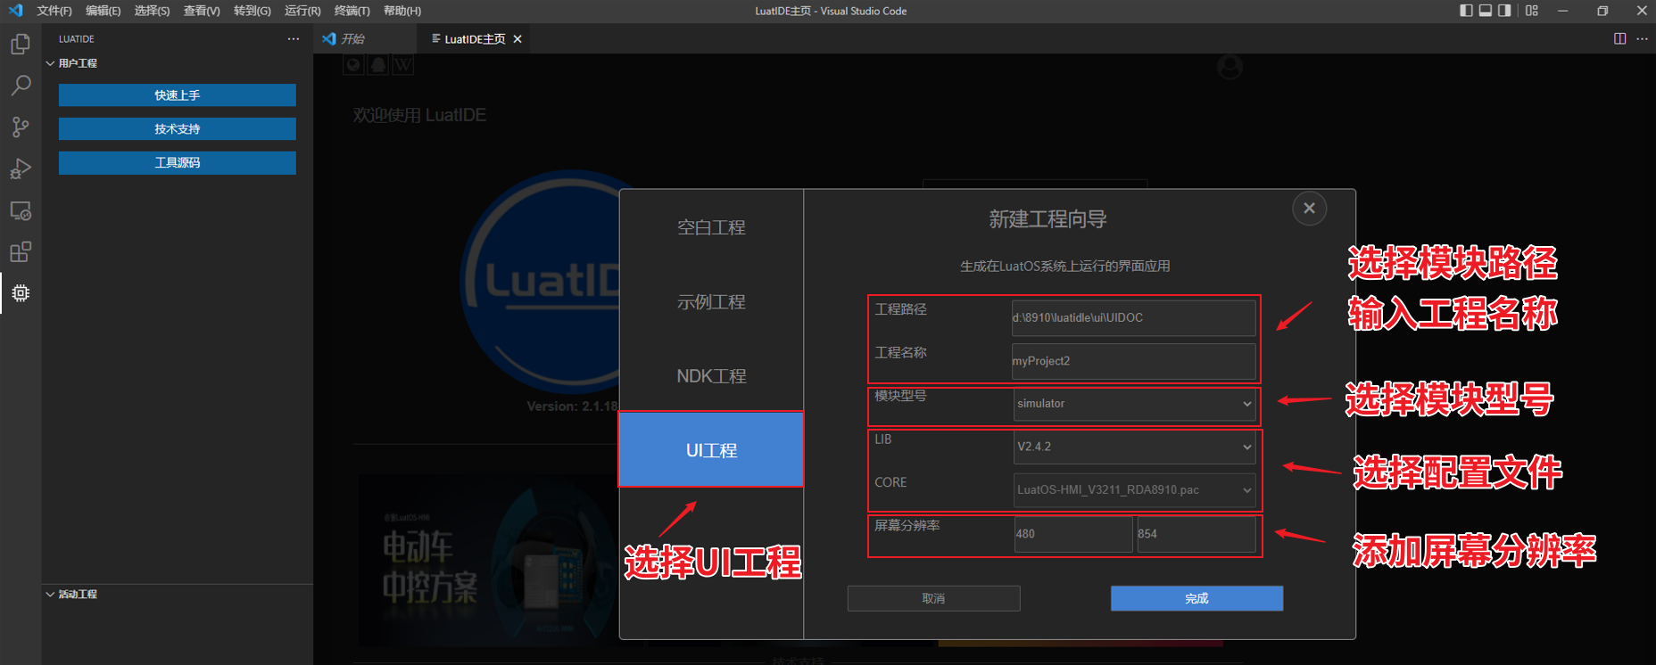1656x665 pixels.
Task: Click the 'Version: 2.1.18' text
Action: pyautogui.click(x=572, y=406)
